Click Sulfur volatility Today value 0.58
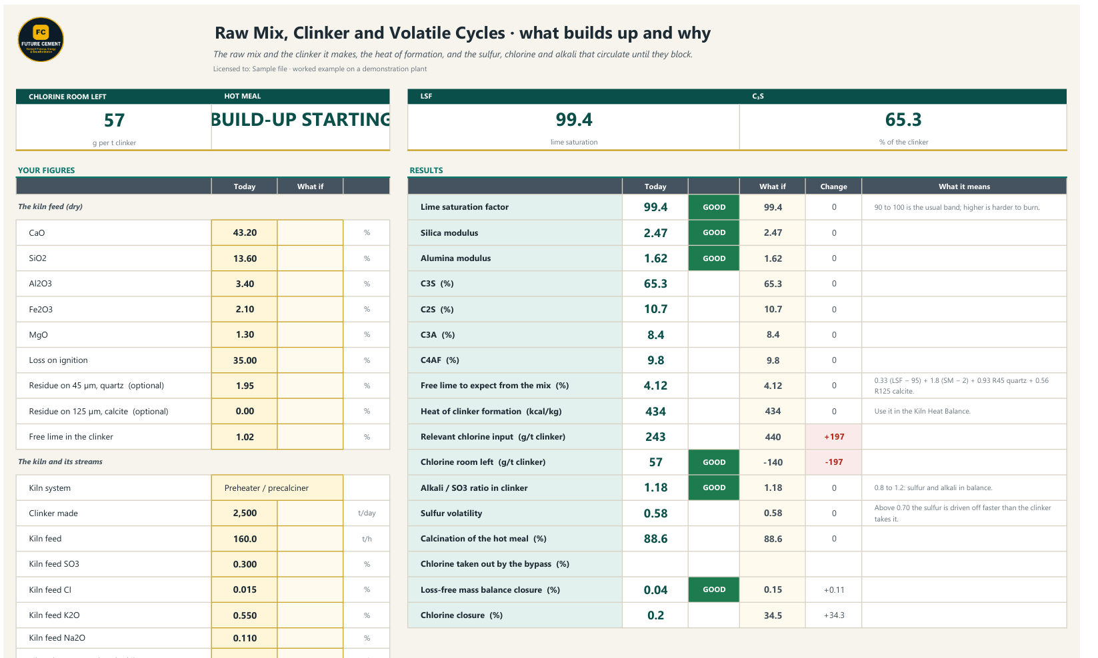The height and width of the screenshot is (658, 1098). coord(655,513)
